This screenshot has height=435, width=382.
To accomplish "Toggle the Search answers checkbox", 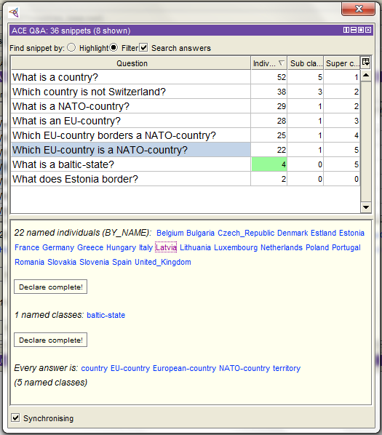I will (x=143, y=48).
